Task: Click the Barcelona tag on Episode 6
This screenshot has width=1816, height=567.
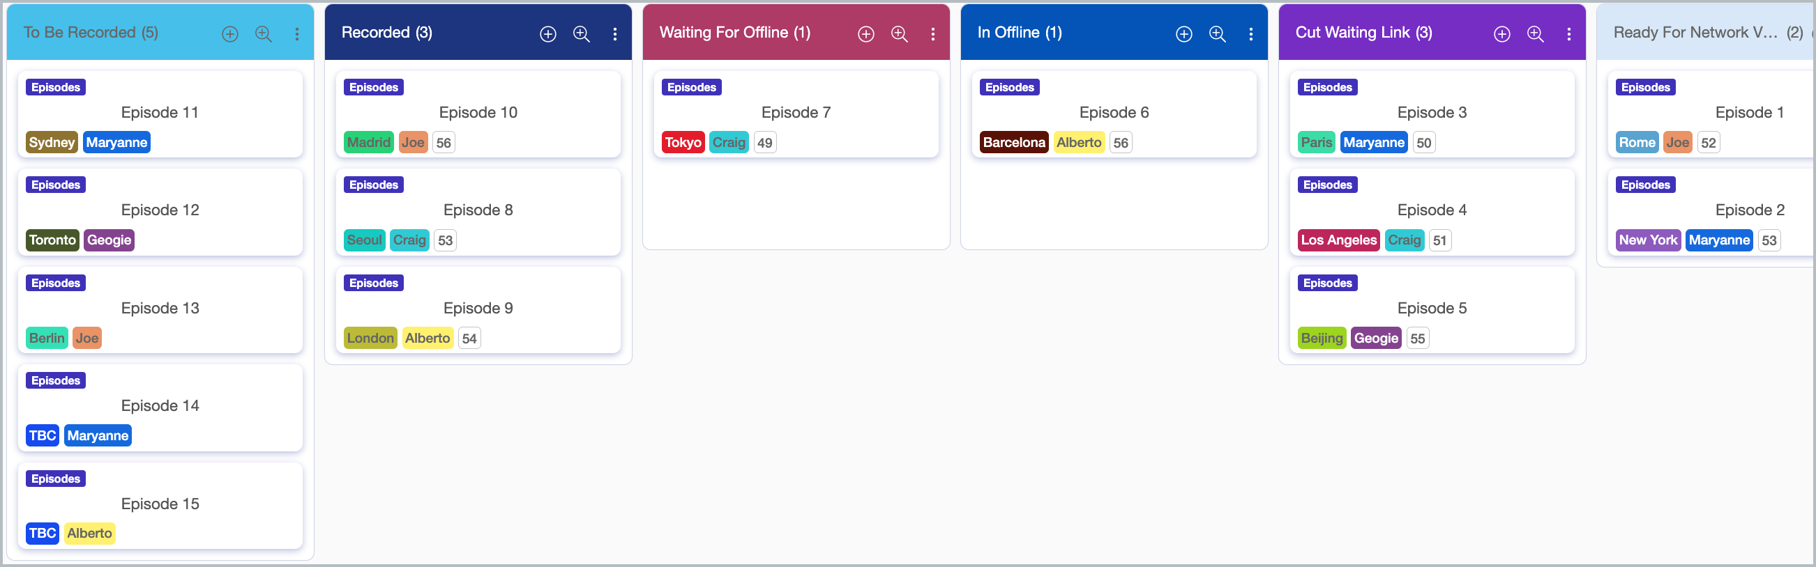Action: (x=1014, y=142)
